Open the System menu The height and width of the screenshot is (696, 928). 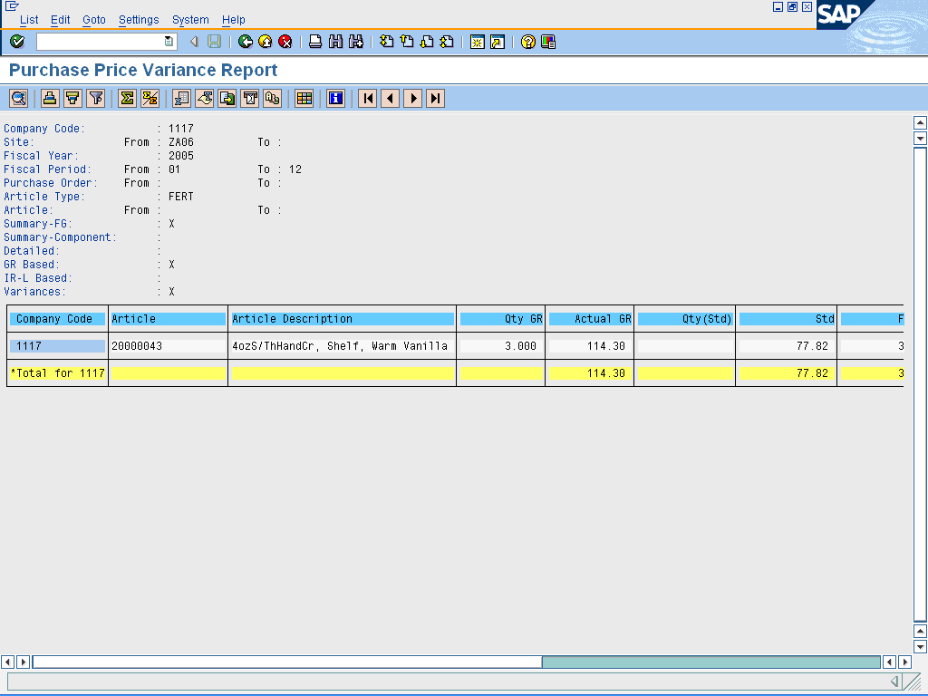point(190,20)
